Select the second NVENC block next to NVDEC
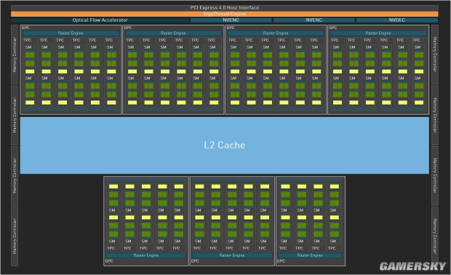This screenshot has width=451, height=275. tap(314, 20)
